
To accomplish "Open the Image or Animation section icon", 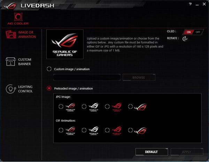I will tap(11, 35).
